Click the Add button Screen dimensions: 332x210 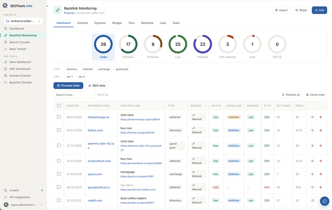[319, 10]
